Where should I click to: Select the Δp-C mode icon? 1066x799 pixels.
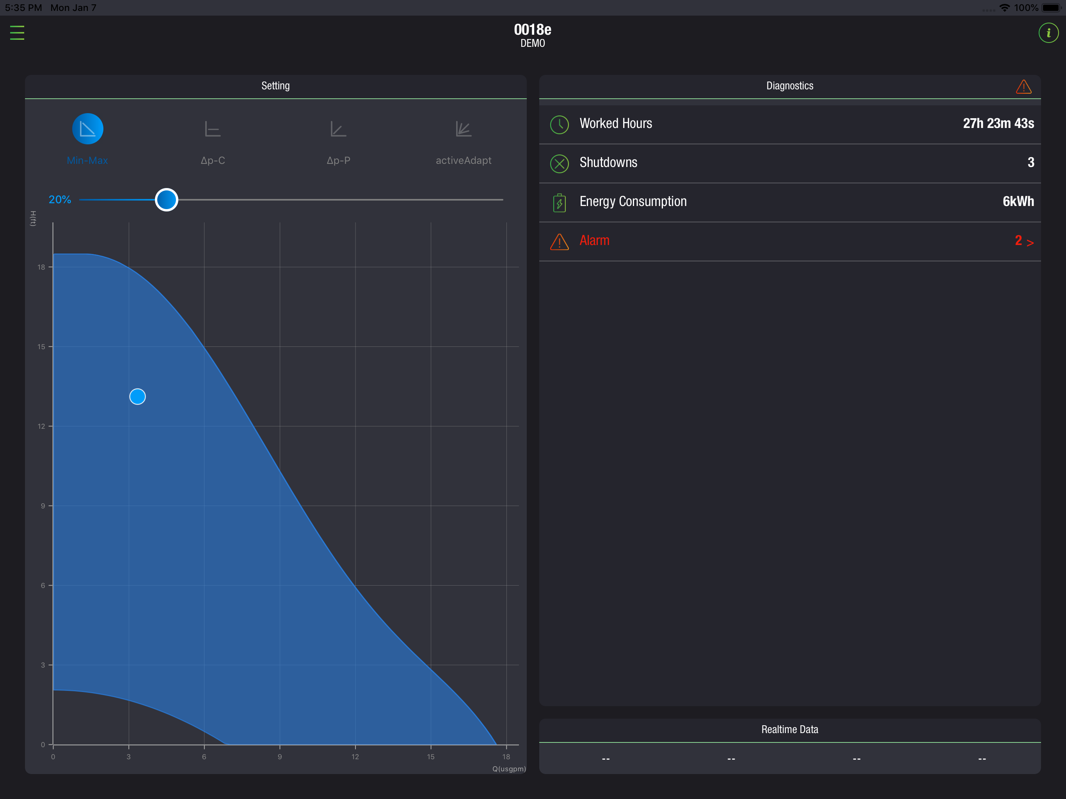click(x=213, y=129)
